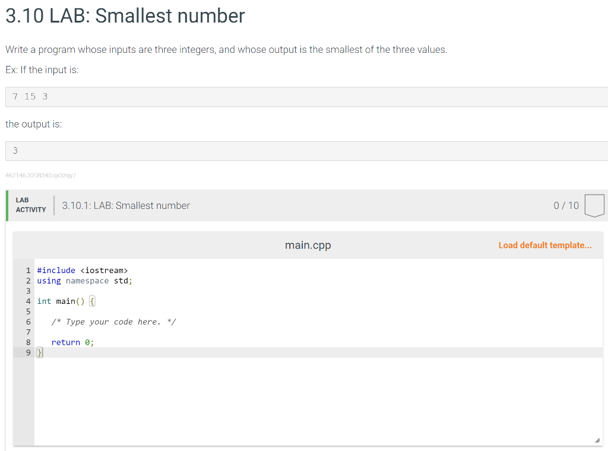Select the #include iostream line
This screenshot has width=608, height=451.
(x=83, y=270)
